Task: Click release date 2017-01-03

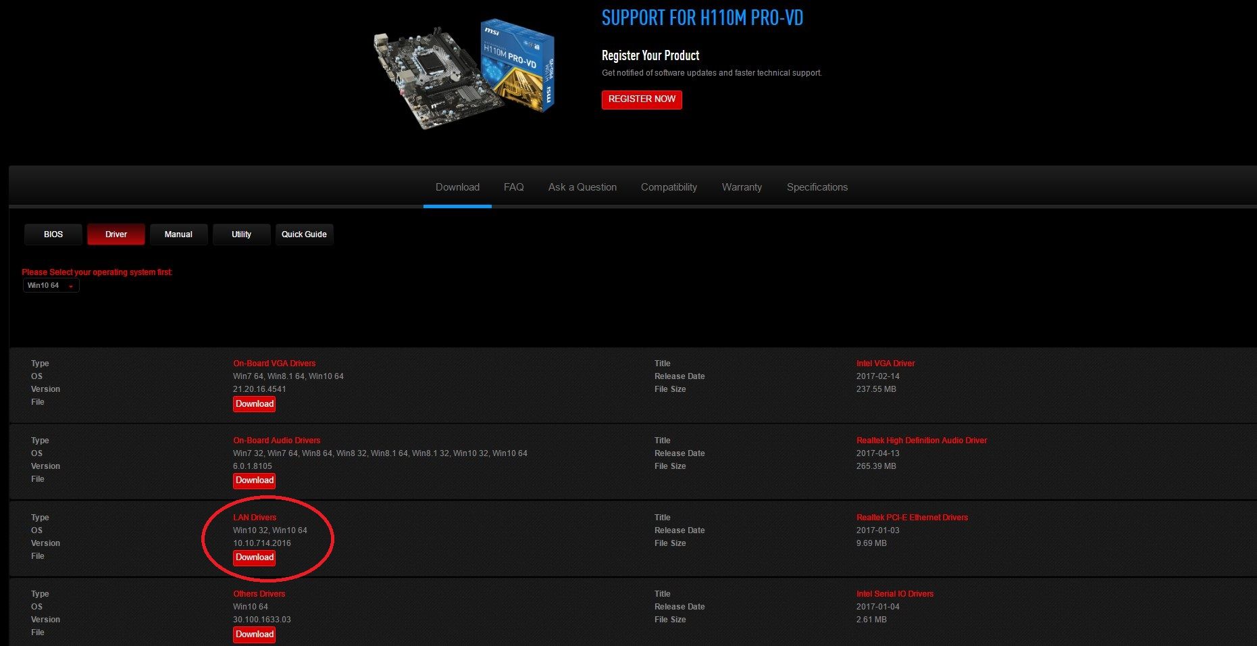Action: click(878, 530)
